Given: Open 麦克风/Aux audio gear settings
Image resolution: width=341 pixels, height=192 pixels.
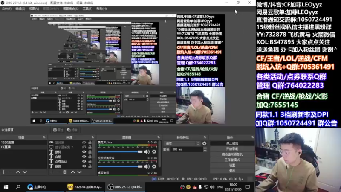Looking at the screenshot, I should coord(154,152).
